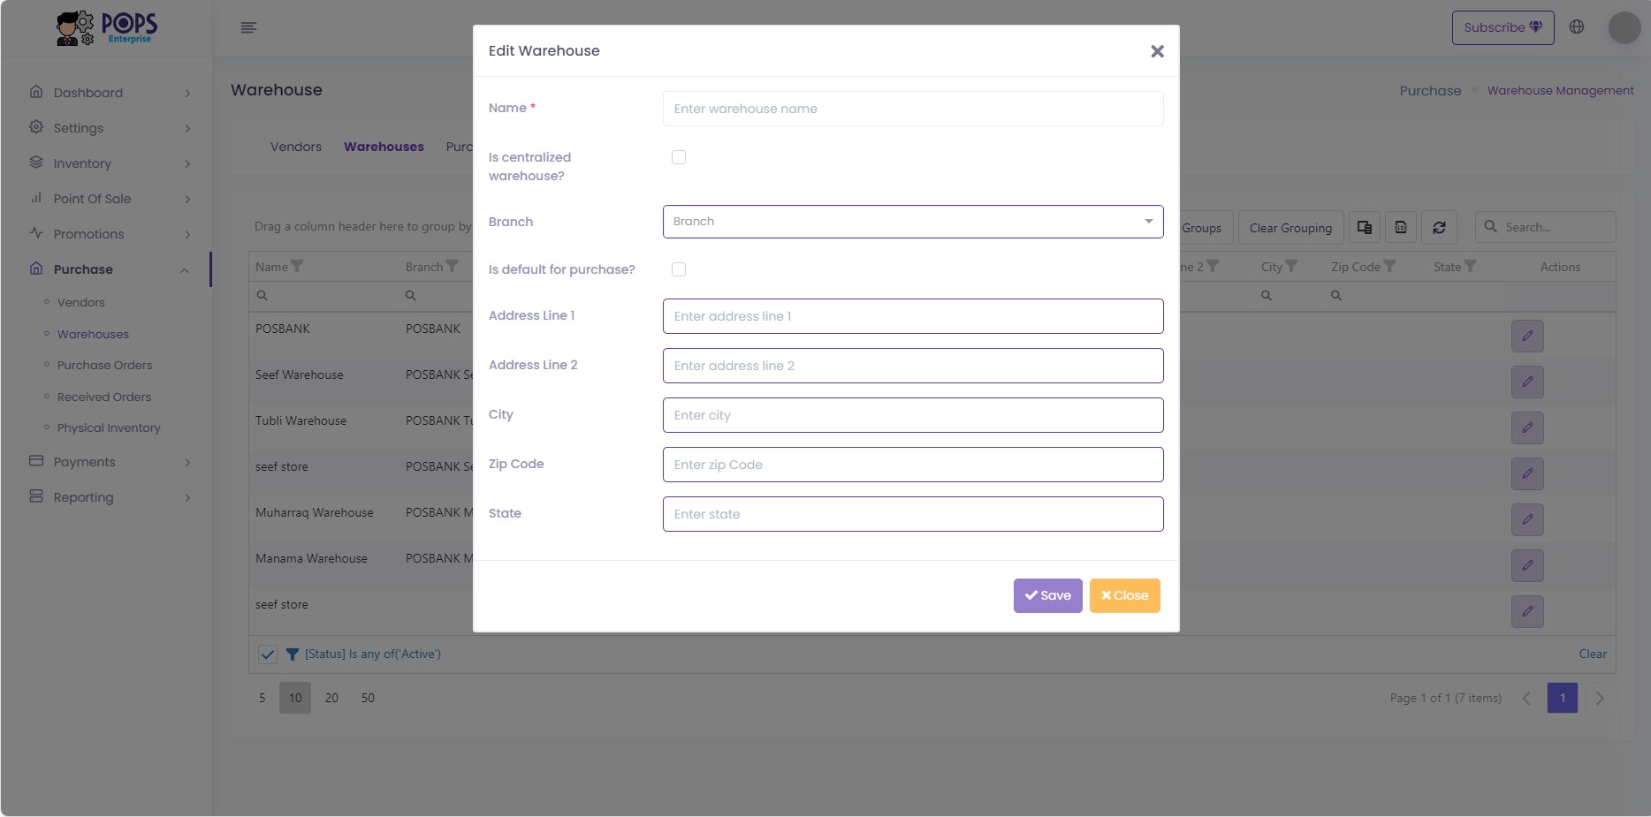Viewport: 1651px width, 817px height.
Task: Click the refresh grid icon
Action: point(1439,228)
